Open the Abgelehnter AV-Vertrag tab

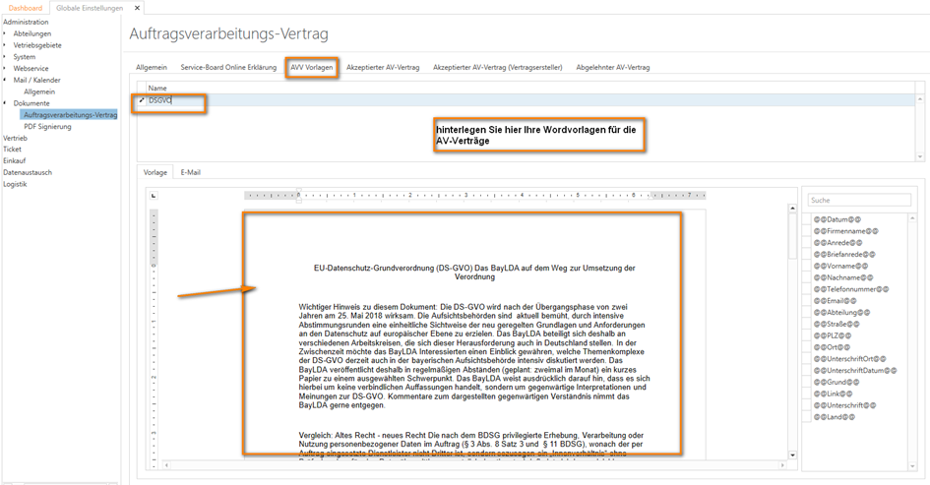click(612, 67)
